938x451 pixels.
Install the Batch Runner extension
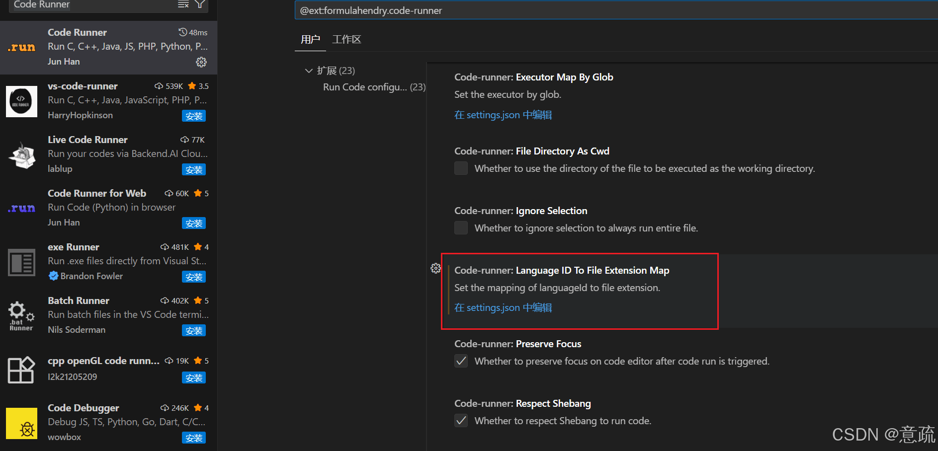[194, 331]
